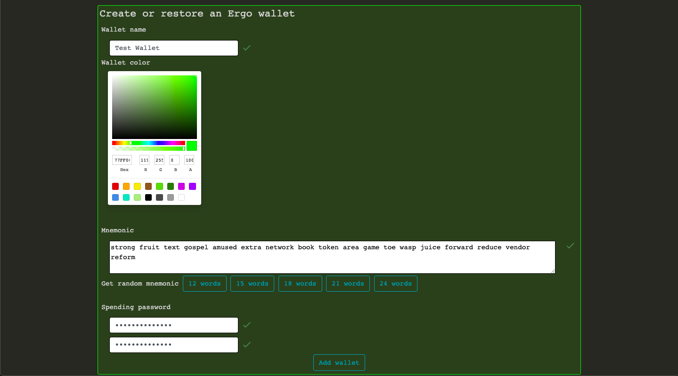This screenshot has width=678, height=376.
Task: Pick the dark green preset swatch
Action: (x=171, y=187)
